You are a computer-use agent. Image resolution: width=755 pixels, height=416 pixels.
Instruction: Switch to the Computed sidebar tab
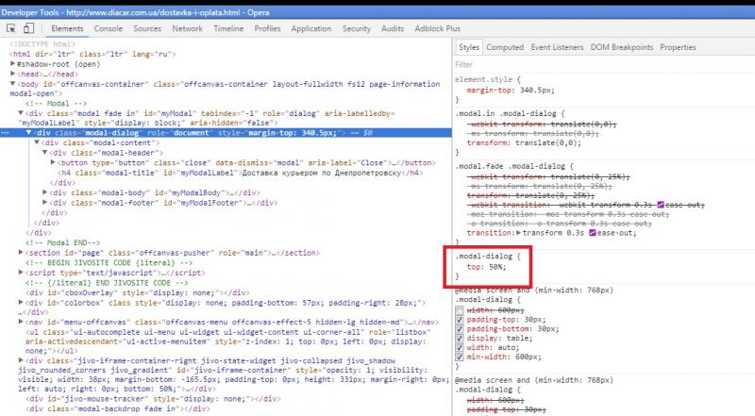coord(505,47)
